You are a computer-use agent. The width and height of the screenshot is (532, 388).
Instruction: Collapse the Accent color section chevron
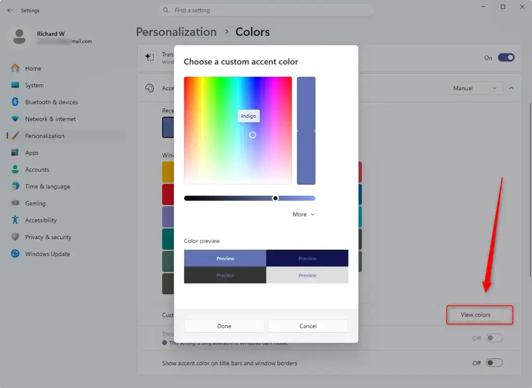pos(511,88)
